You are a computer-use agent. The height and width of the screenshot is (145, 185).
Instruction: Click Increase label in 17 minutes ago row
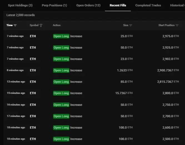[x=76, y=116]
